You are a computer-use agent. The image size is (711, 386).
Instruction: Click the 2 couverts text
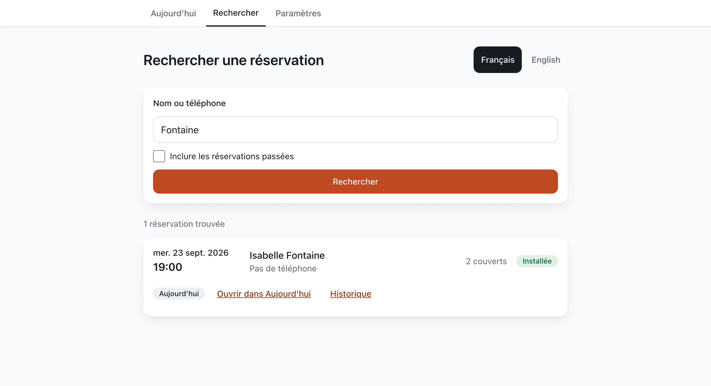point(486,261)
